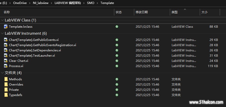The height and width of the screenshot is (107, 226).
Task: Click the 24 KB size of Clear Chart.vi
Action: [x=214, y=61]
